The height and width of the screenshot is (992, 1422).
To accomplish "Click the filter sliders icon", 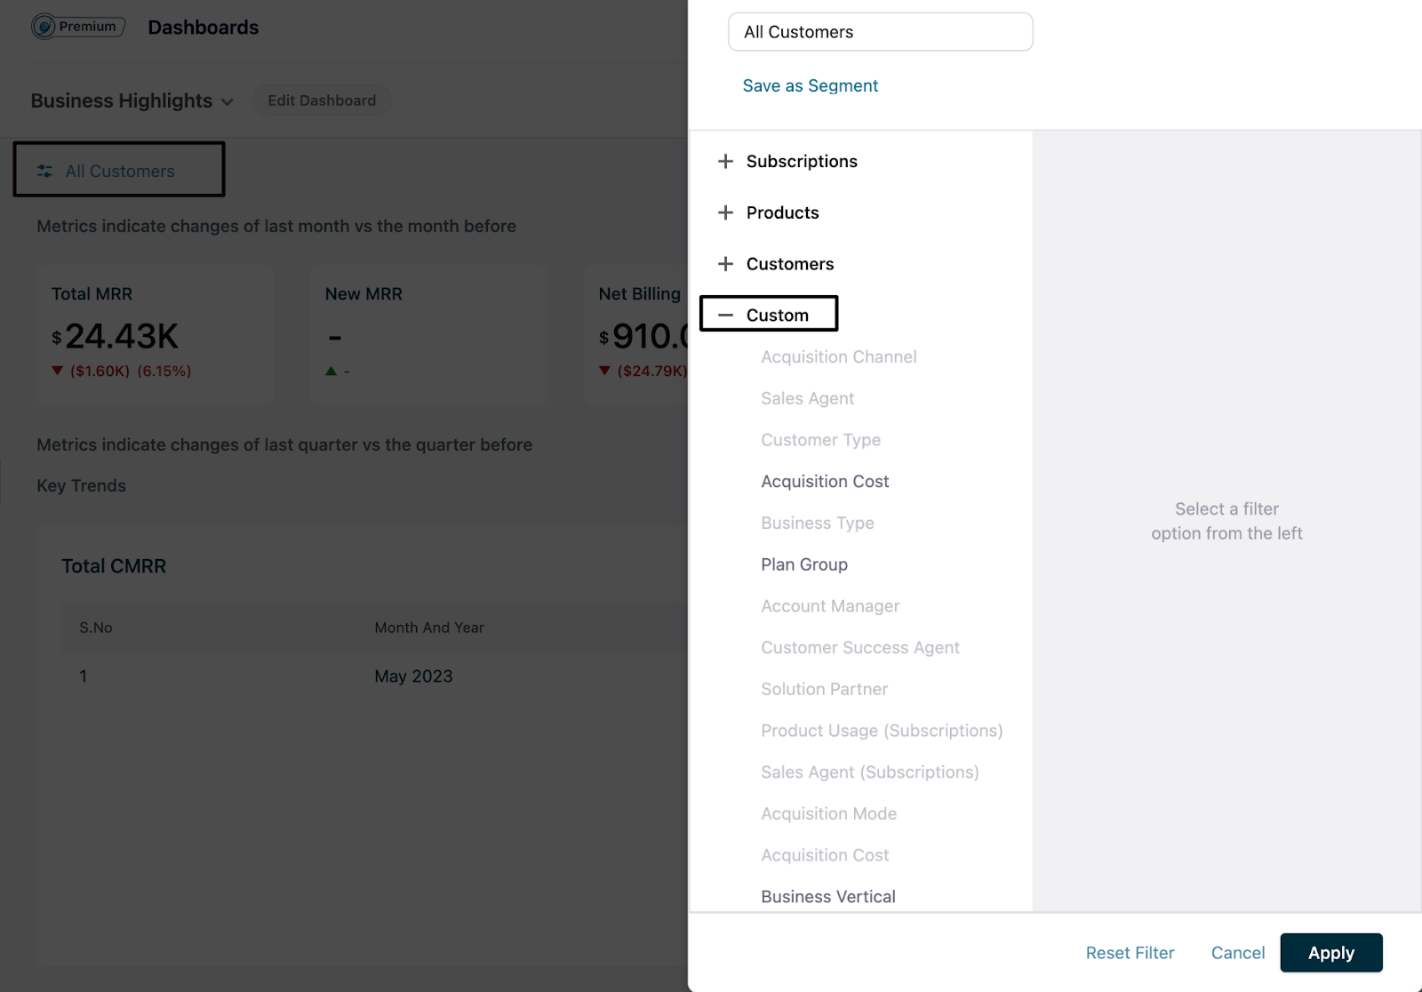I will click(x=44, y=171).
